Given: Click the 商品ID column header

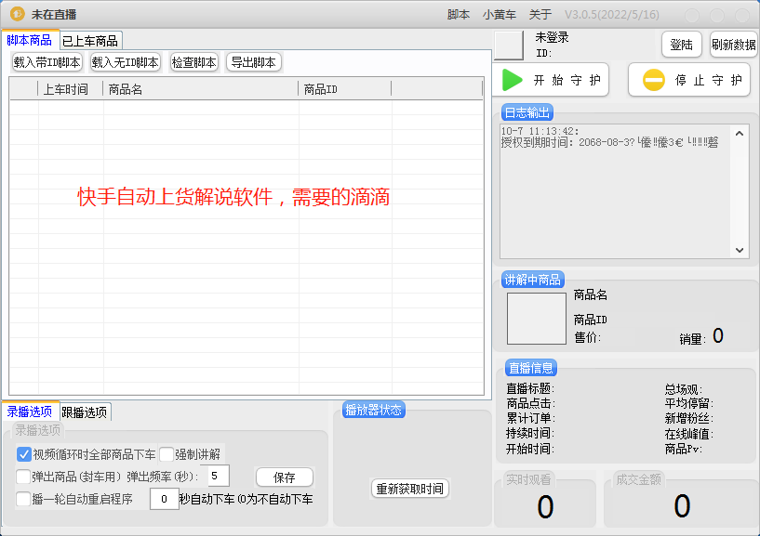Looking at the screenshot, I should (x=344, y=89).
